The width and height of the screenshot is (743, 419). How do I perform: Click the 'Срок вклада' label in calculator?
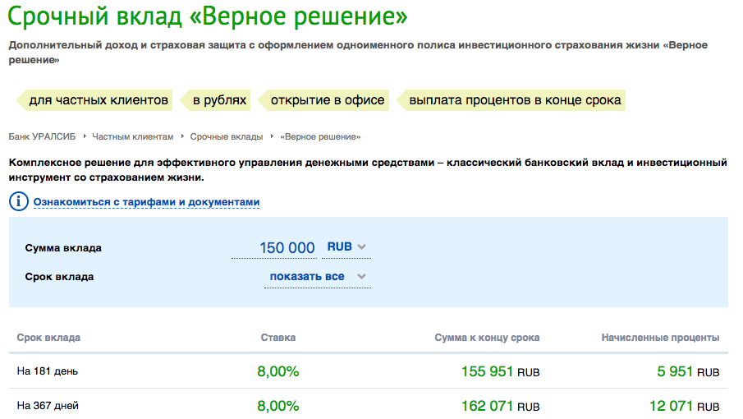(x=59, y=277)
